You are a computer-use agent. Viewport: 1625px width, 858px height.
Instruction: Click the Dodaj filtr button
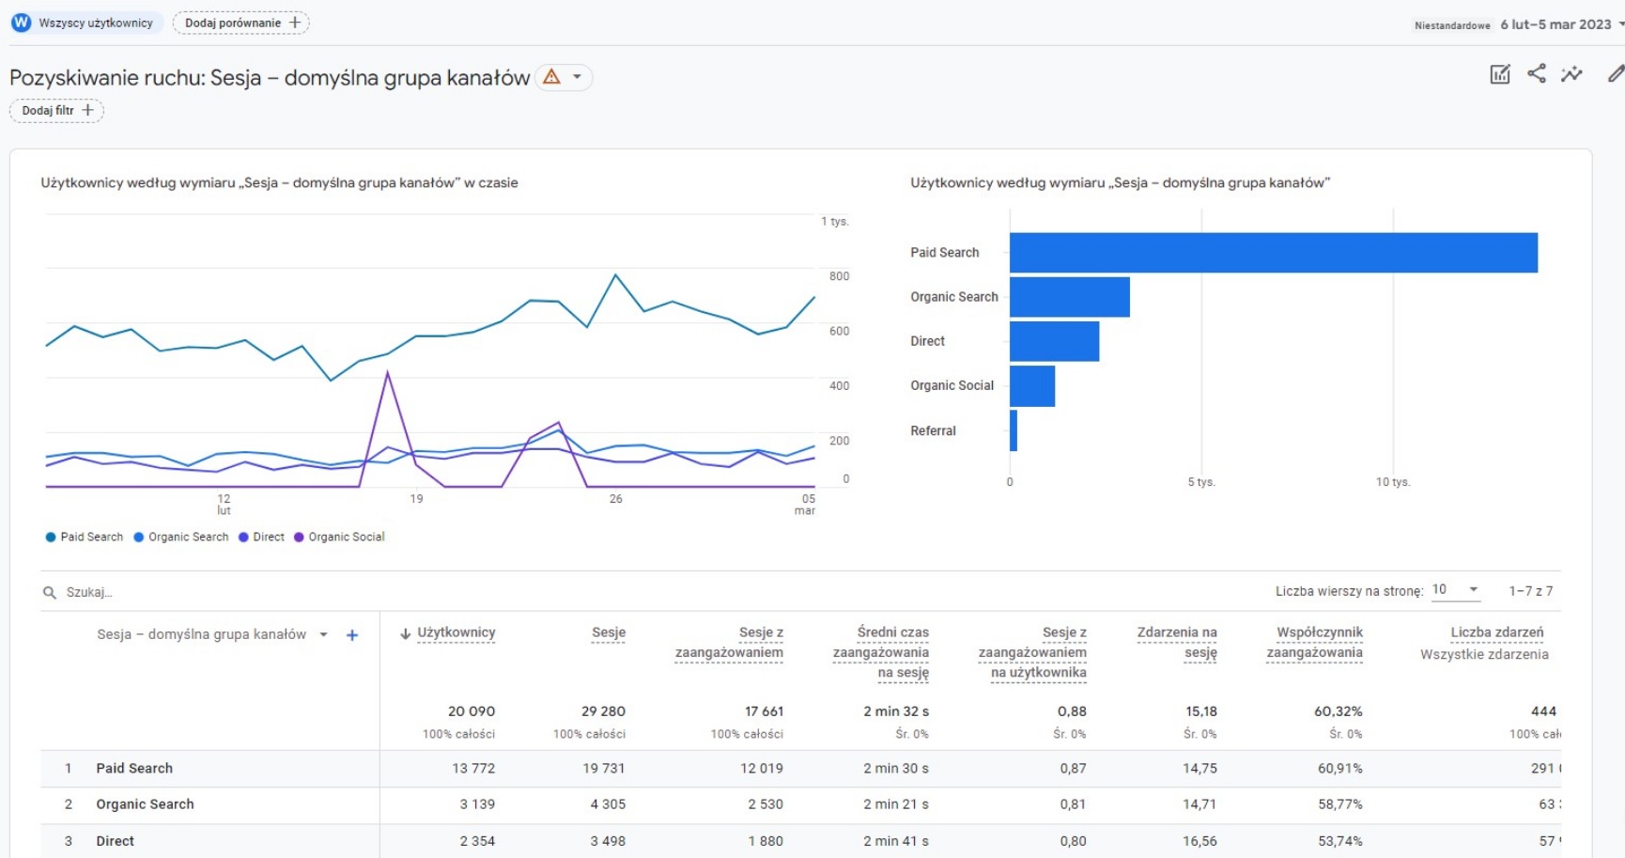coord(57,111)
